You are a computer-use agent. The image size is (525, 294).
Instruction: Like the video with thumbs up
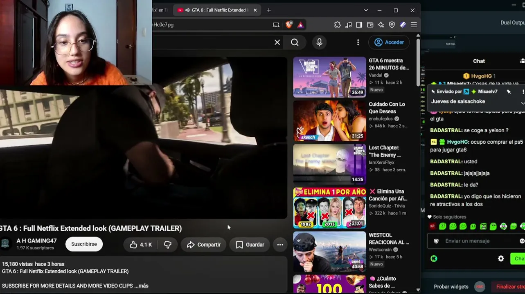click(140, 245)
